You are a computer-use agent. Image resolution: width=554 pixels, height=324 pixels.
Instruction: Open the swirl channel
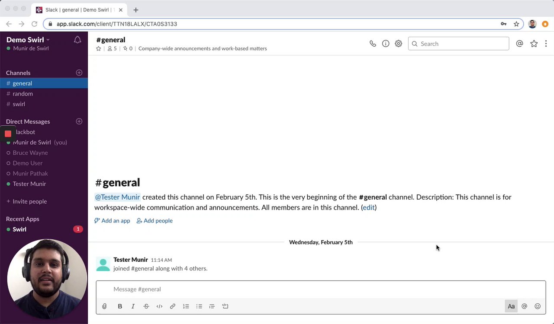pos(44,104)
